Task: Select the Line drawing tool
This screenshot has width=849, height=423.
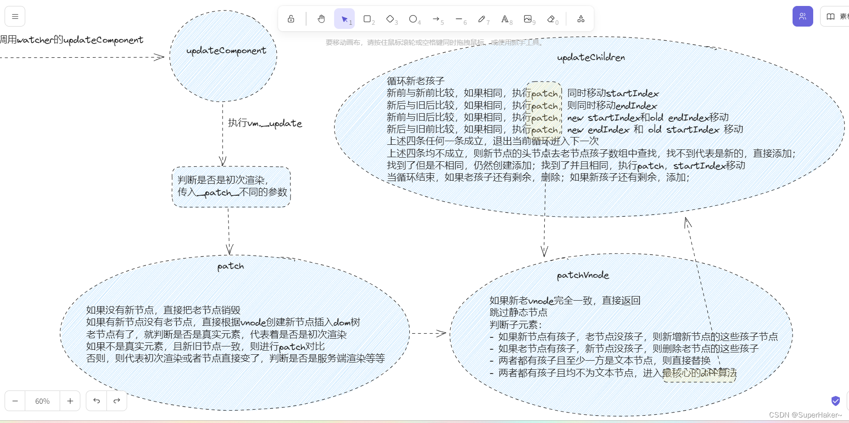Action: [x=459, y=19]
